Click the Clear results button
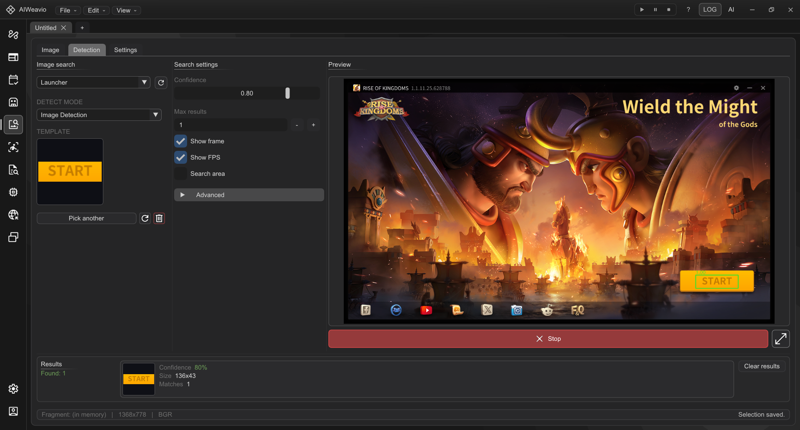 tap(762, 366)
